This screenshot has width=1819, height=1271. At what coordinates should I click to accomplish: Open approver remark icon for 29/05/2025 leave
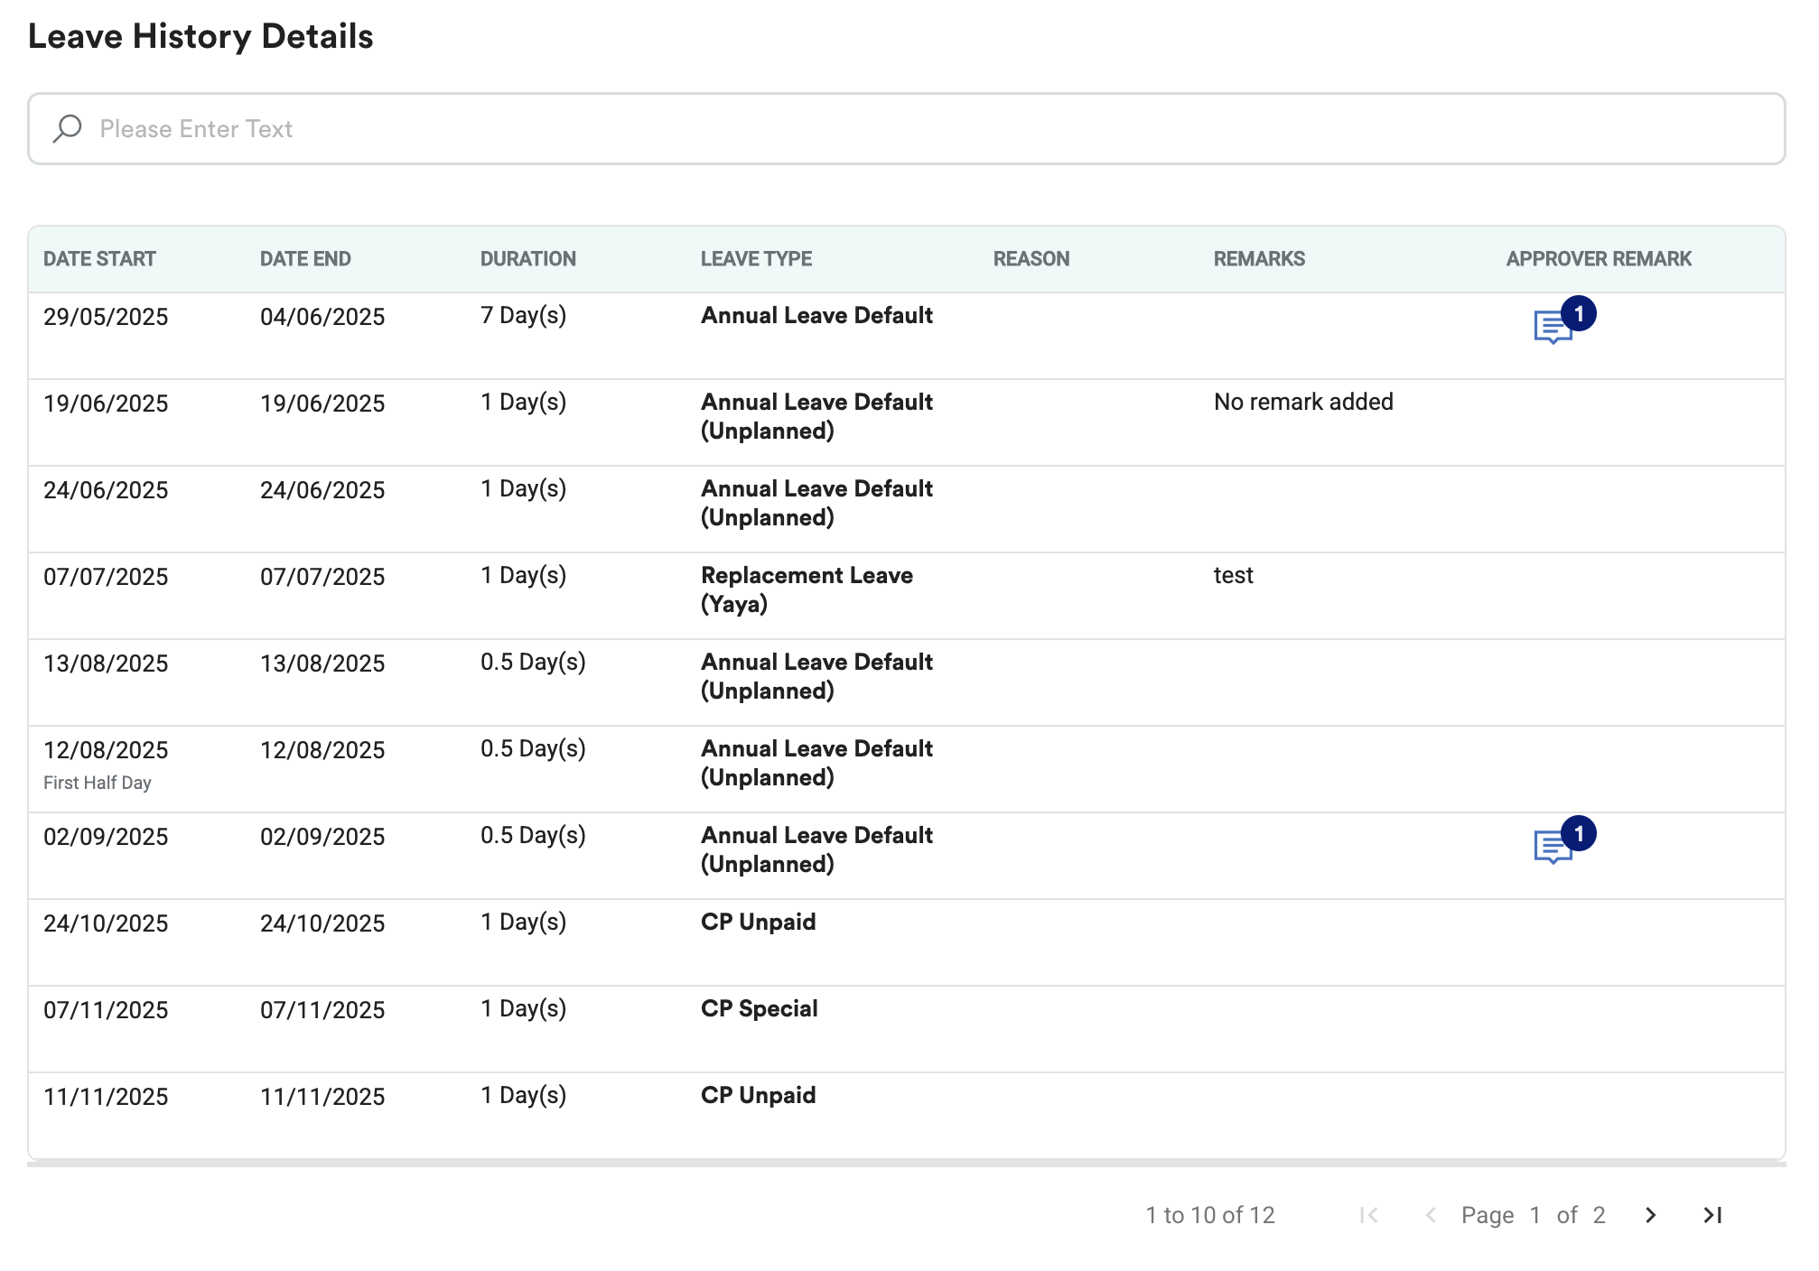point(1552,327)
